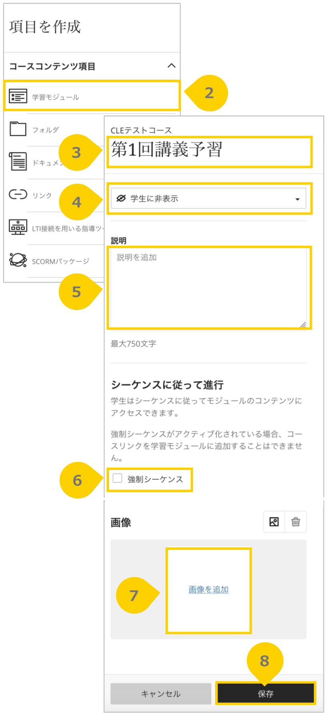Screen dimensions: 329x713
Task: Click the LTI teaching tool icon
Action: click(x=18, y=227)
